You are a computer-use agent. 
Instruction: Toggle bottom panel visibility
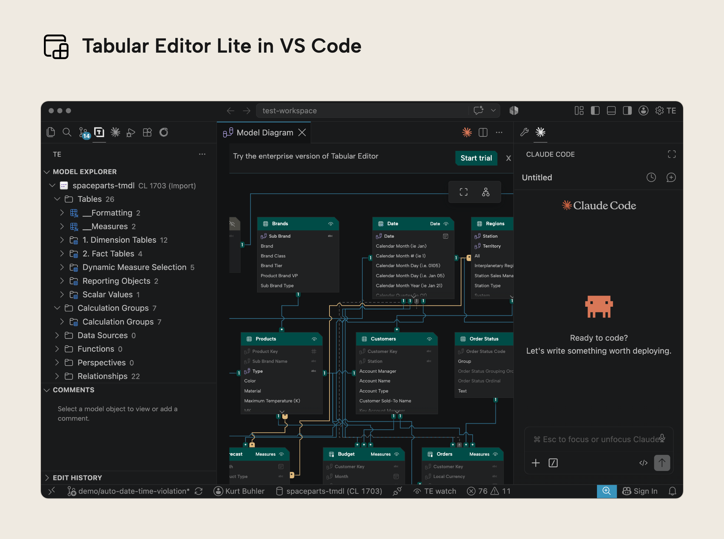coord(611,111)
